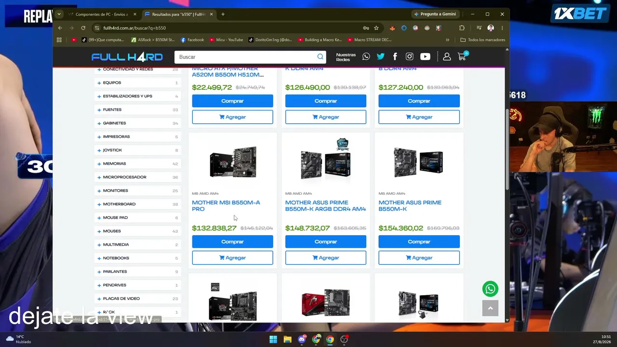Viewport: 617px width, 347px height.
Task: Open the ASRock > B550M bookmark
Action: point(153,40)
